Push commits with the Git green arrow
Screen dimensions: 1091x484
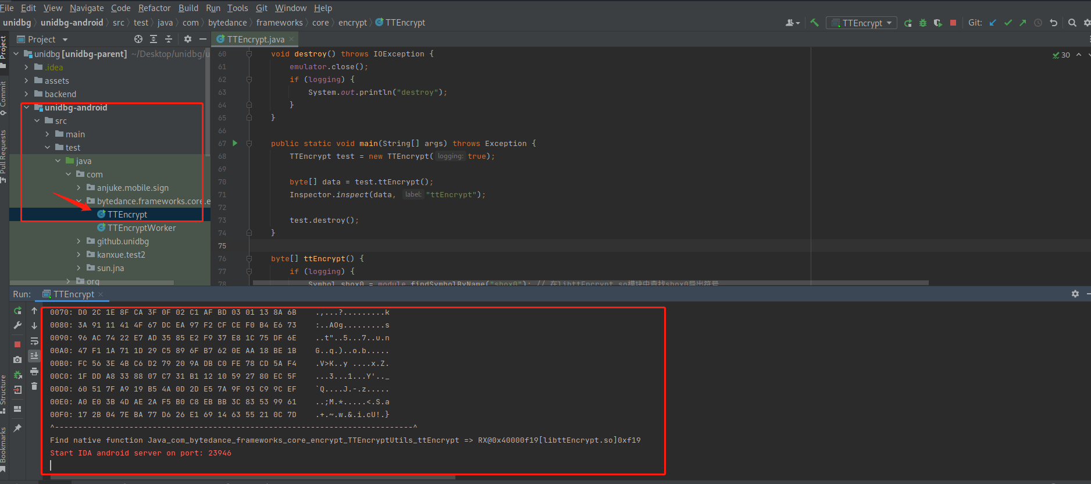pyautogui.click(x=1023, y=23)
